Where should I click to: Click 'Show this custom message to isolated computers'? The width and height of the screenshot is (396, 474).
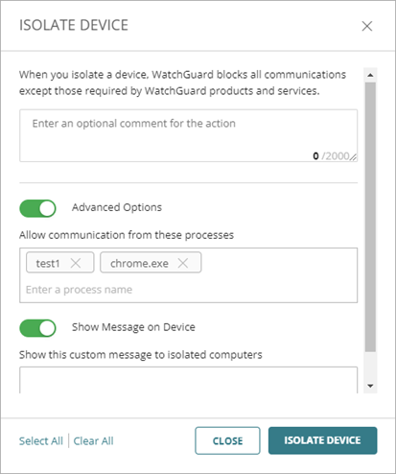tap(141, 355)
